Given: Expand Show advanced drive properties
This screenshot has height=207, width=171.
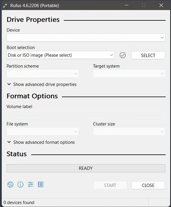Looking at the screenshot, I should click(42, 84).
